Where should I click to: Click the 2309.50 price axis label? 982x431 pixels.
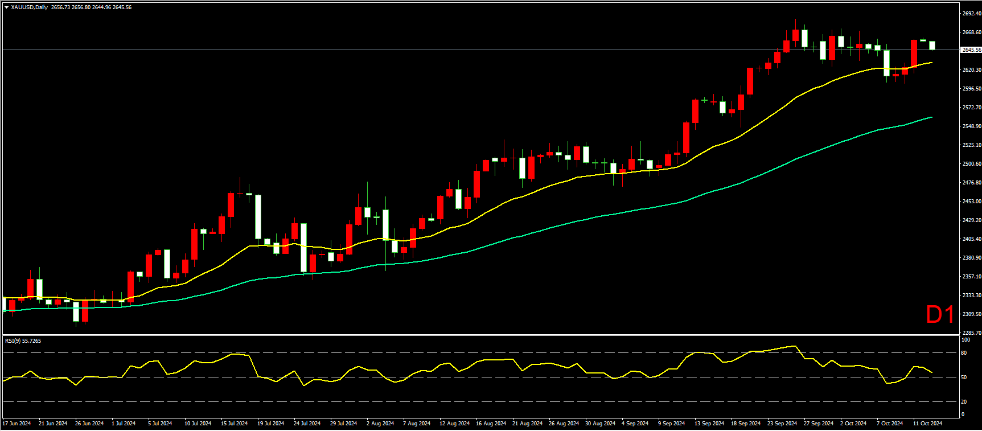pos(972,314)
